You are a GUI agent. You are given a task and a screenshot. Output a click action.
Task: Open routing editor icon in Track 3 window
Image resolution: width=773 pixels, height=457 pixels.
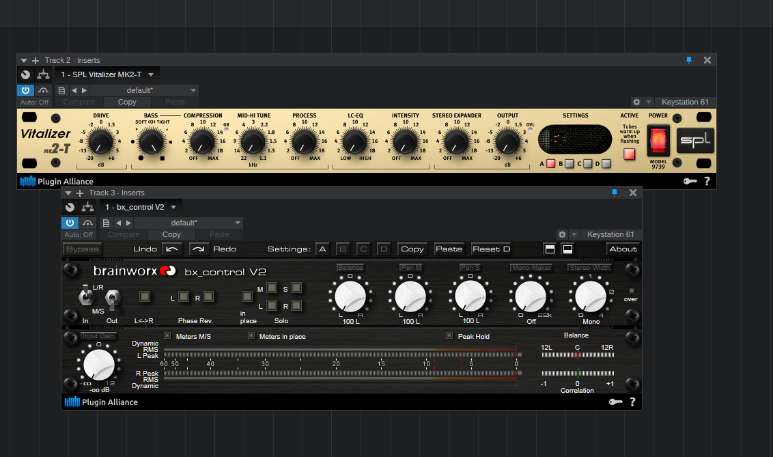88,207
